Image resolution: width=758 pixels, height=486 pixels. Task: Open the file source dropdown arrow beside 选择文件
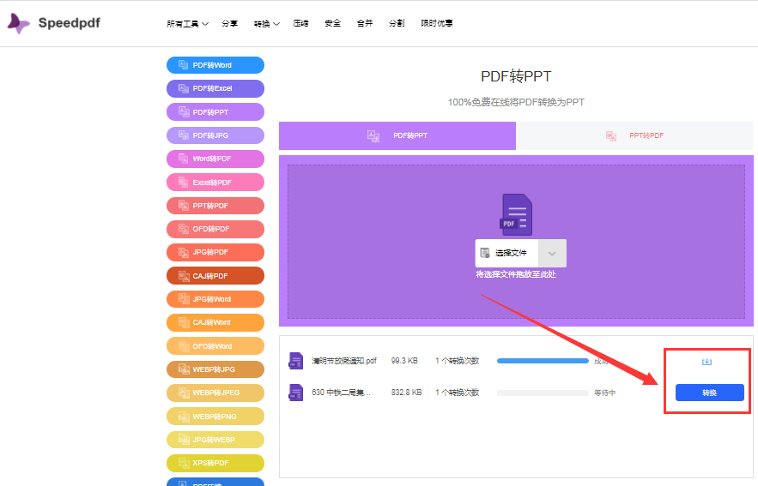coord(552,254)
